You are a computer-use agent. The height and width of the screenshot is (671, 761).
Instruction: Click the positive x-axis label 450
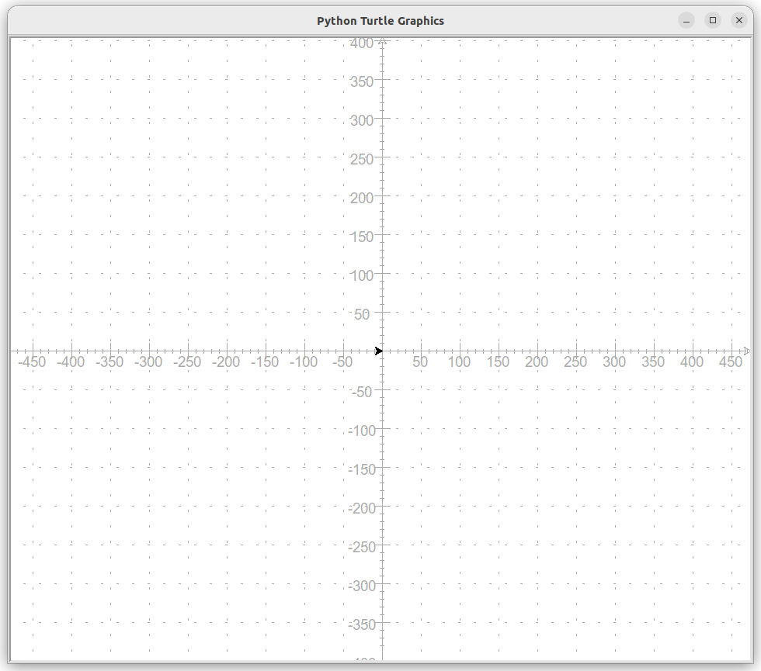[x=731, y=361]
